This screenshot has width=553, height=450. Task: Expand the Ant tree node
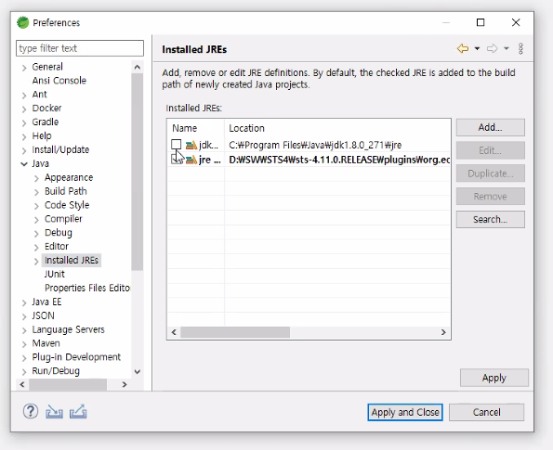24,95
